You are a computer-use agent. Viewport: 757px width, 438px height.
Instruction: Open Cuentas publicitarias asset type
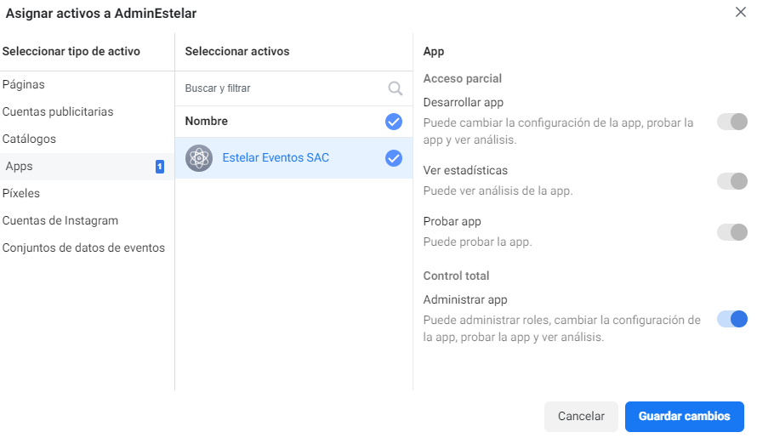(x=58, y=112)
